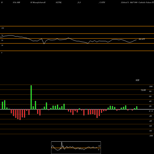
Task: Click the '8' label in mini chart
Action: (x=99, y=150)
